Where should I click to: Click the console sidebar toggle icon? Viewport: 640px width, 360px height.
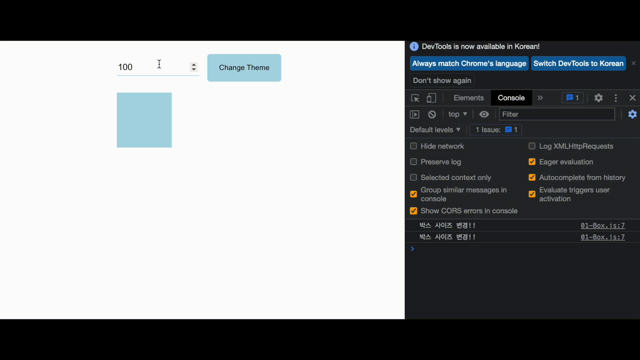pyautogui.click(x=414, y=114)
